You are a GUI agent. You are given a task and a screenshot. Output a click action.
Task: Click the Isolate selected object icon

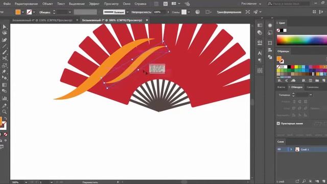[x=247, y=12]
